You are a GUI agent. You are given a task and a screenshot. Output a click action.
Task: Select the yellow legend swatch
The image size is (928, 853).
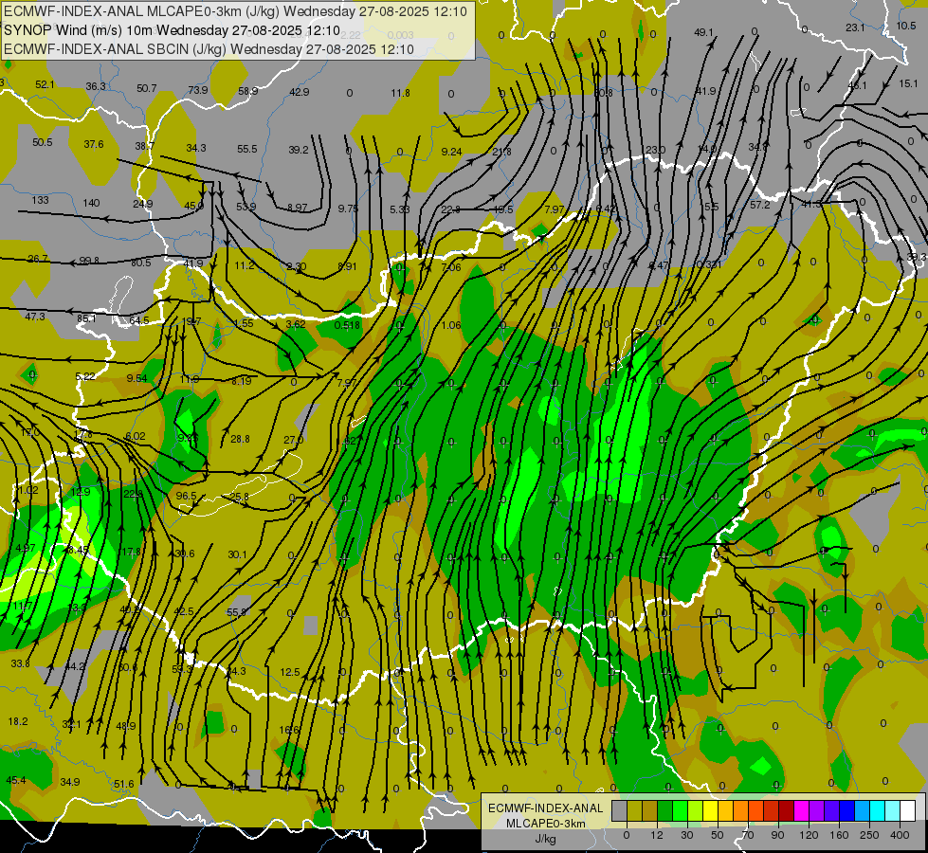[x=711, y=810]
